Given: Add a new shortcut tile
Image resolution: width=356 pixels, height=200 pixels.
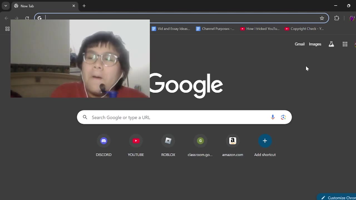Looking at the screenshot, I should pos(265,146).
